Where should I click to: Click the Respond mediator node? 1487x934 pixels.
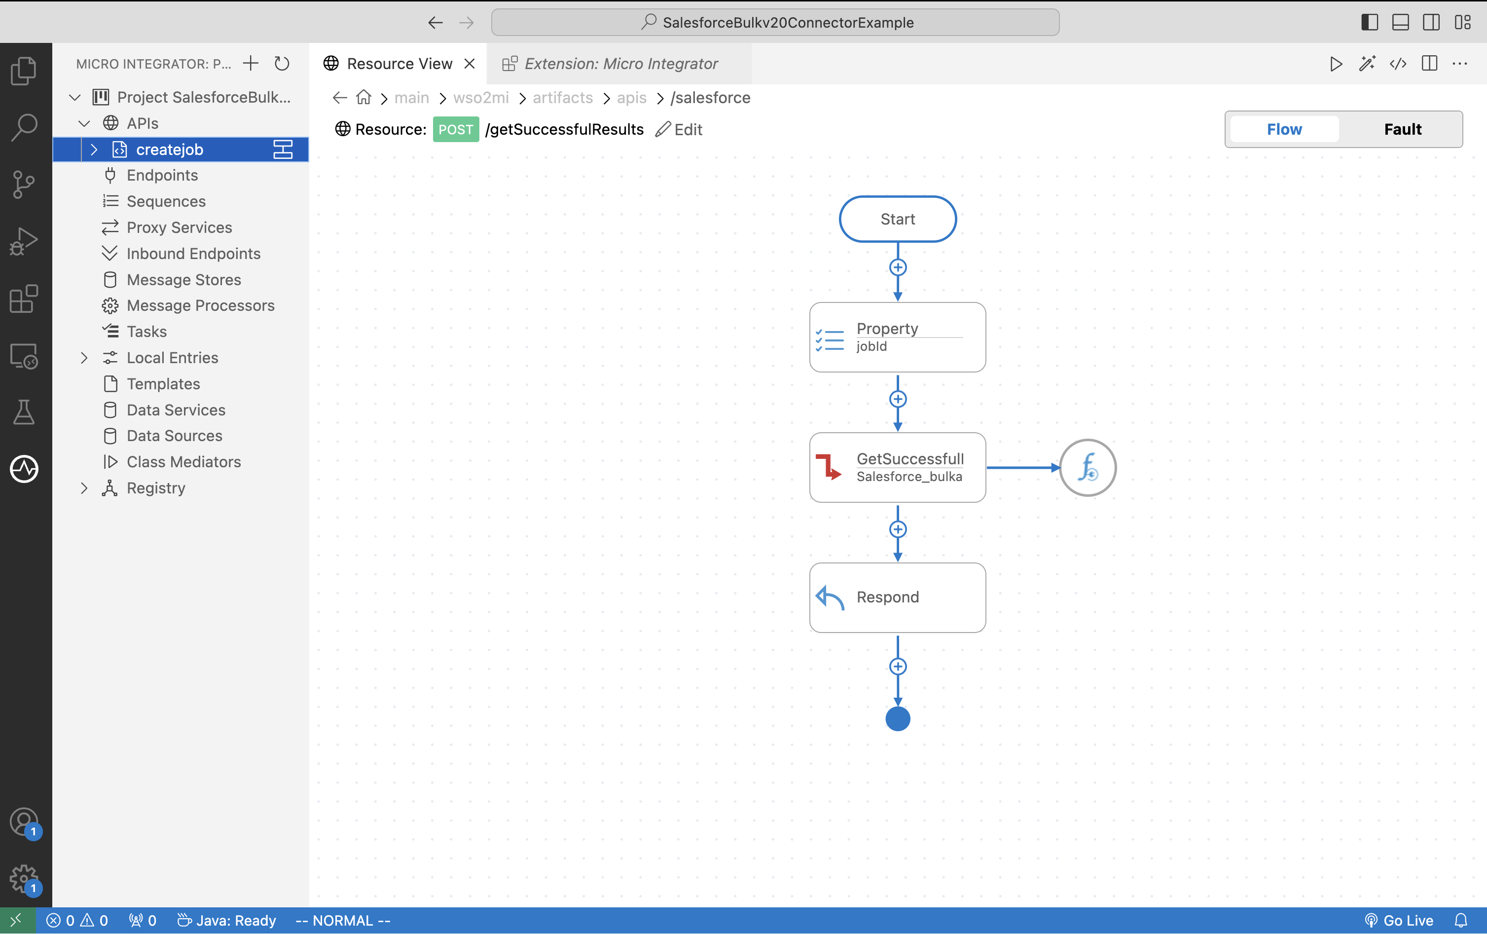[897, 598]
